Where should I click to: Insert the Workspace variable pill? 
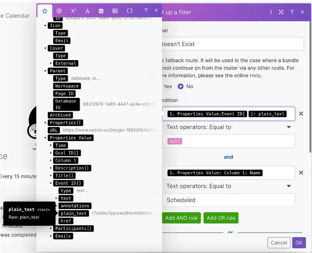coord(67,86)
